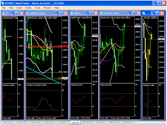167x125 pixels.
Task: Open the File menu
Action: (x=4, y=8)
